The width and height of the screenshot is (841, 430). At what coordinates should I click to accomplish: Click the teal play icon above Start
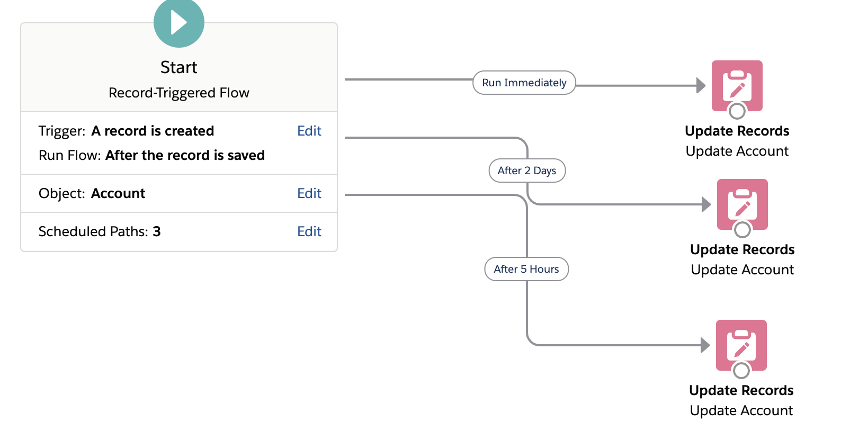[x=178, y=22]
